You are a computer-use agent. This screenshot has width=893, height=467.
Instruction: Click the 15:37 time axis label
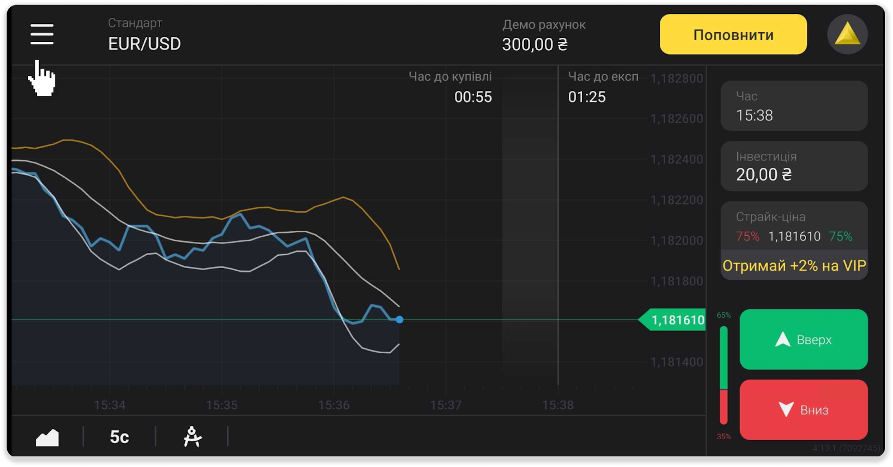click(445, 405)
